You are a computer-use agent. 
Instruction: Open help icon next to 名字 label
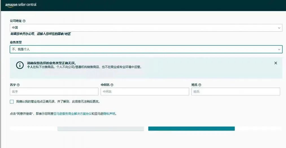pos(18,85)
